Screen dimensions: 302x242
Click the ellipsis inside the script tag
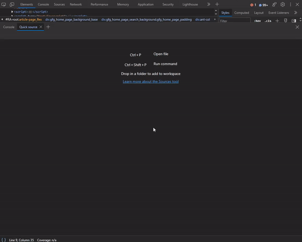30,12
